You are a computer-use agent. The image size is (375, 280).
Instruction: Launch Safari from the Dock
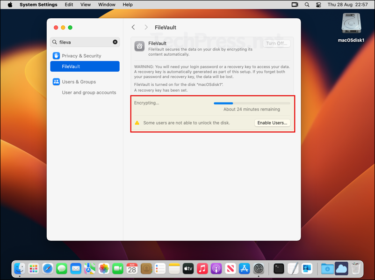click(48, 268)
